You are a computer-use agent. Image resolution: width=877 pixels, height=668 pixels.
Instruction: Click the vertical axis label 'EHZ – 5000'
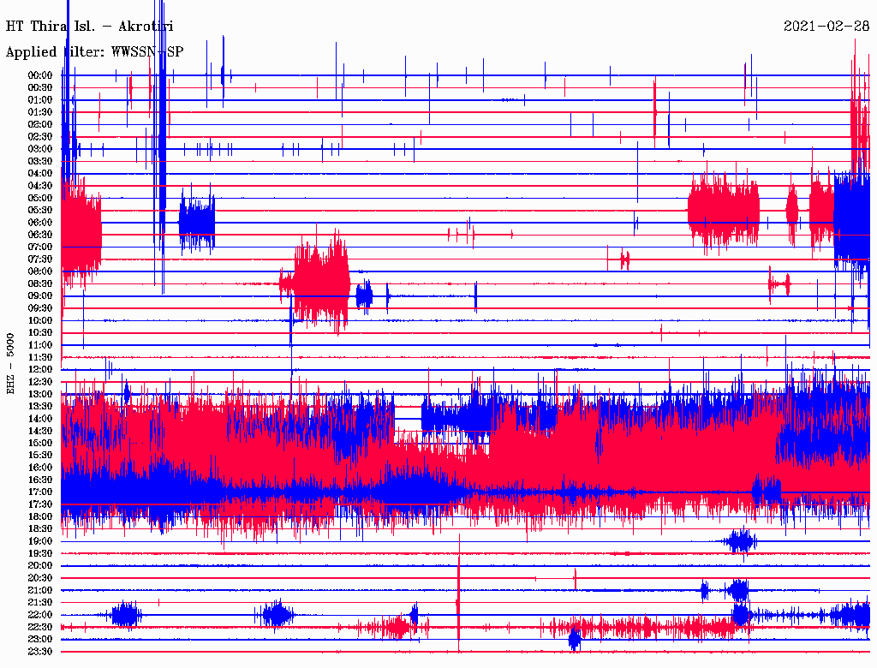[10, 364]
